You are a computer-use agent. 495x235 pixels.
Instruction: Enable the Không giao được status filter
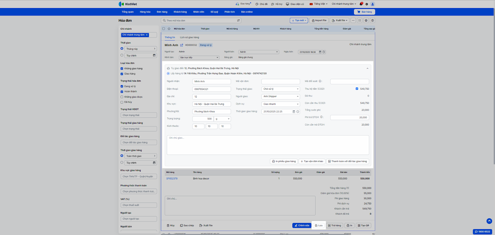tap(122, 97)
